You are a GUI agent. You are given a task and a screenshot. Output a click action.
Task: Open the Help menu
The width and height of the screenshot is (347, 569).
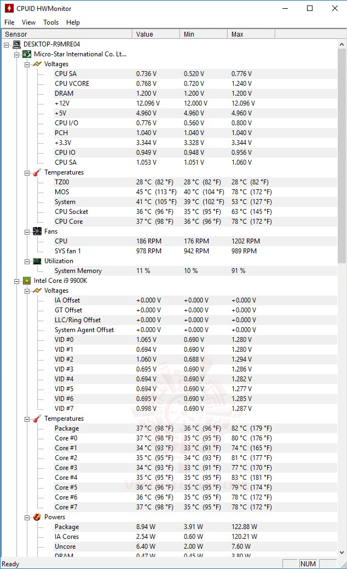click(x=73, y=22)
